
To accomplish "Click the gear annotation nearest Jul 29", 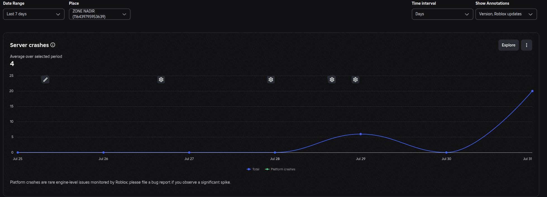I will click(x=355, y=80).
